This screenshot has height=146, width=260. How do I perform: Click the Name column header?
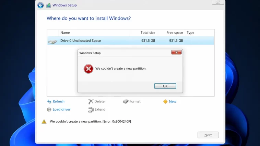pos(65,33)
